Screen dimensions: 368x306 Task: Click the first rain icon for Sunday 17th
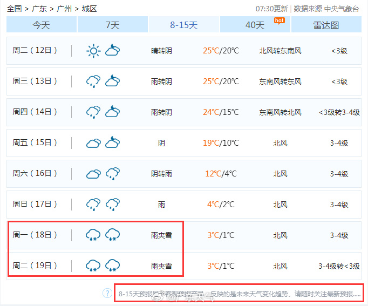click(93, 205)
